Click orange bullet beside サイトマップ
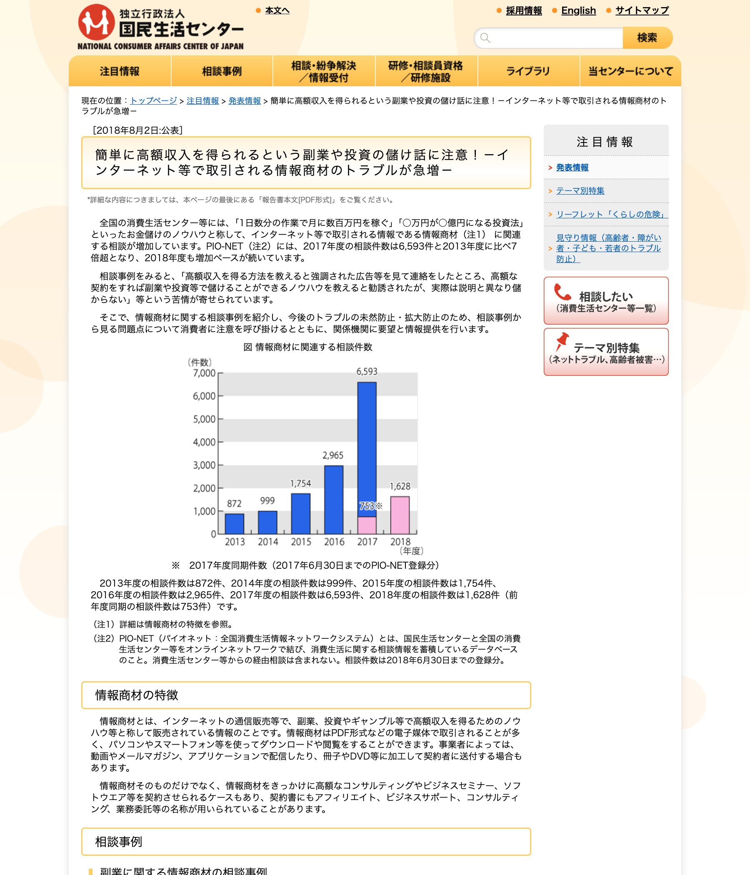Screen dimensions: 750x875 (x=608, y=10)
